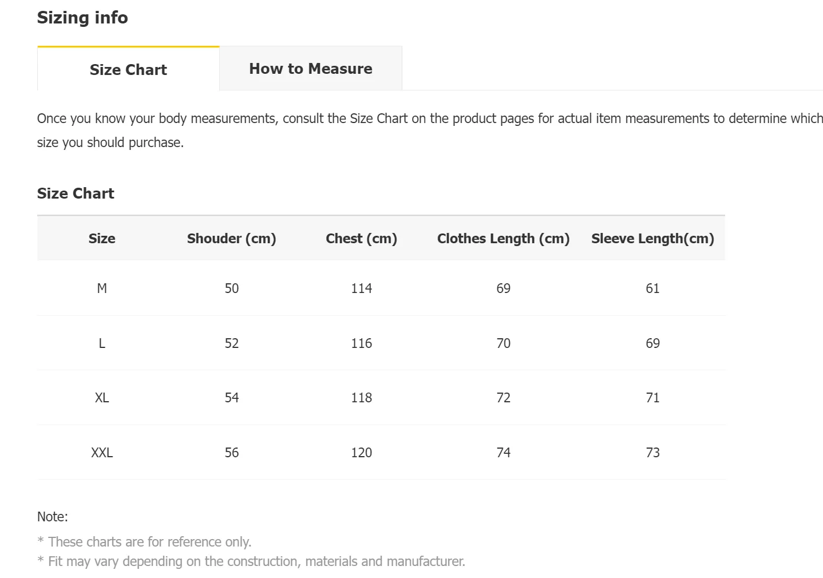Click the L size row label

pos(102,343)
